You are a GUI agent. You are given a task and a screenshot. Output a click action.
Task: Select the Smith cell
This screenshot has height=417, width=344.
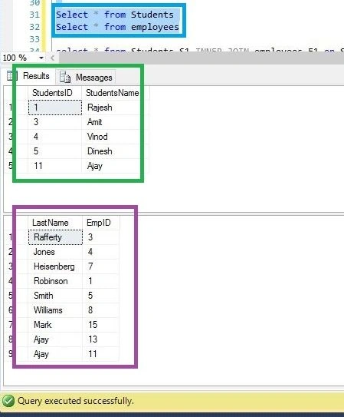[55, 296]
